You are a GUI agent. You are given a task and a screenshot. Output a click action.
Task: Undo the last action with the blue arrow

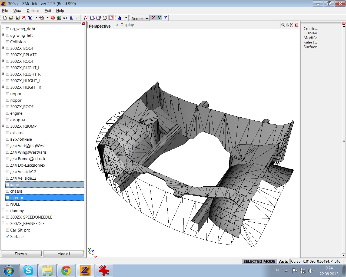click(65, 18)
